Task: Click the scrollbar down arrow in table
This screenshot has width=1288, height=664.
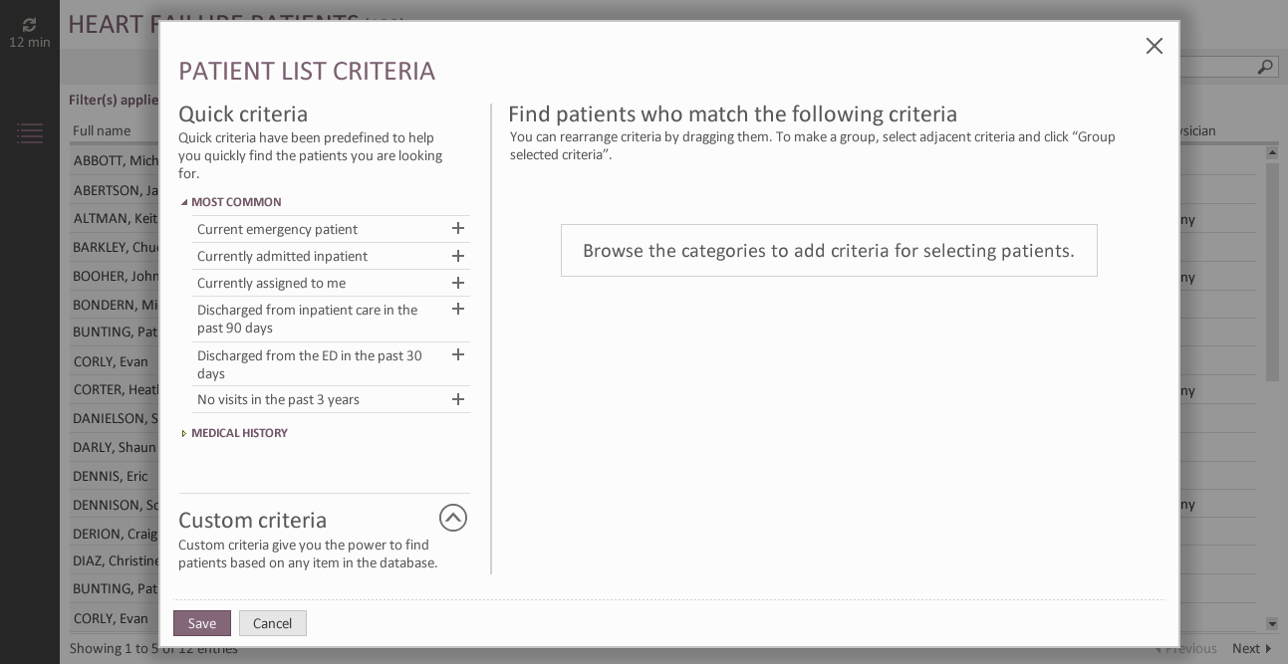Action: coord(1272,623)
